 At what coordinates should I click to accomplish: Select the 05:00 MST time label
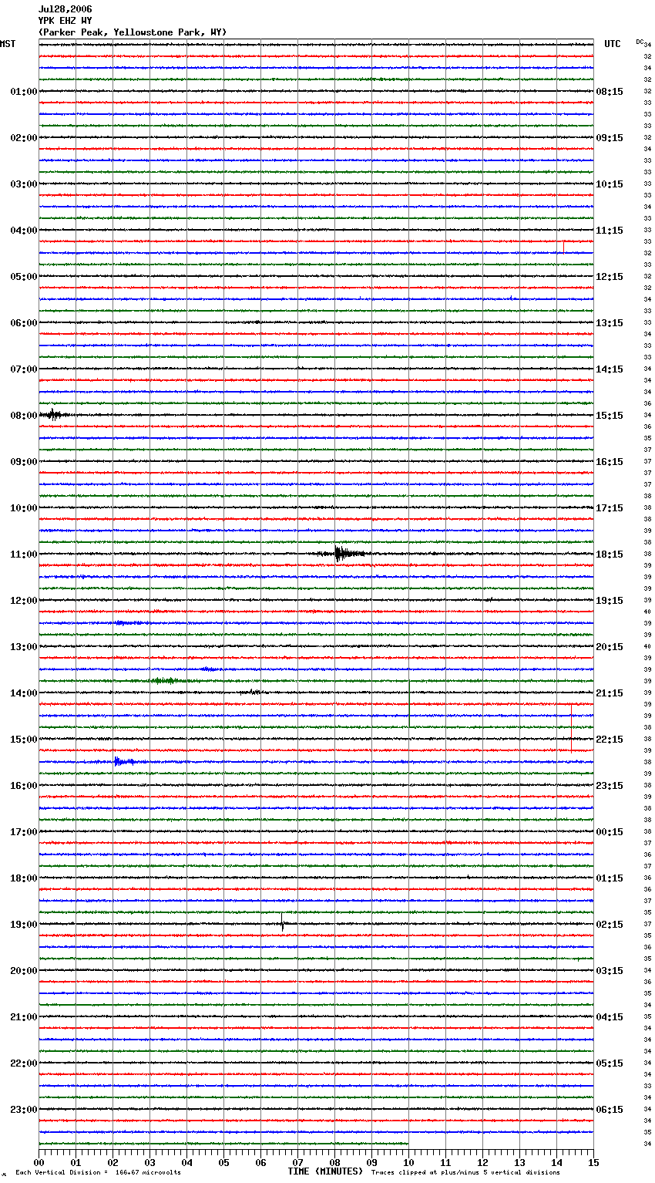coord(24,277)
